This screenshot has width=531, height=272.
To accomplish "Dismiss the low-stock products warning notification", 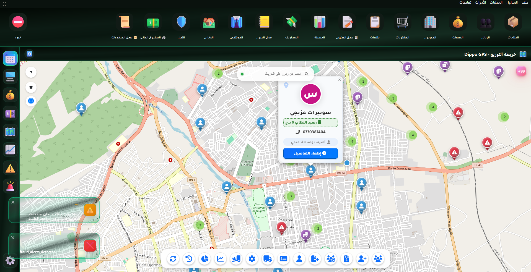I will 13,202.
